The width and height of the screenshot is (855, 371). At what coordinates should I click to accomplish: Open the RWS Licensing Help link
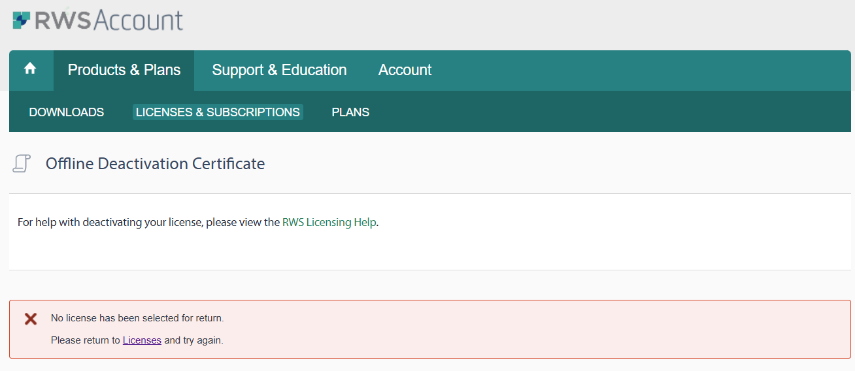tap(329, 222)
